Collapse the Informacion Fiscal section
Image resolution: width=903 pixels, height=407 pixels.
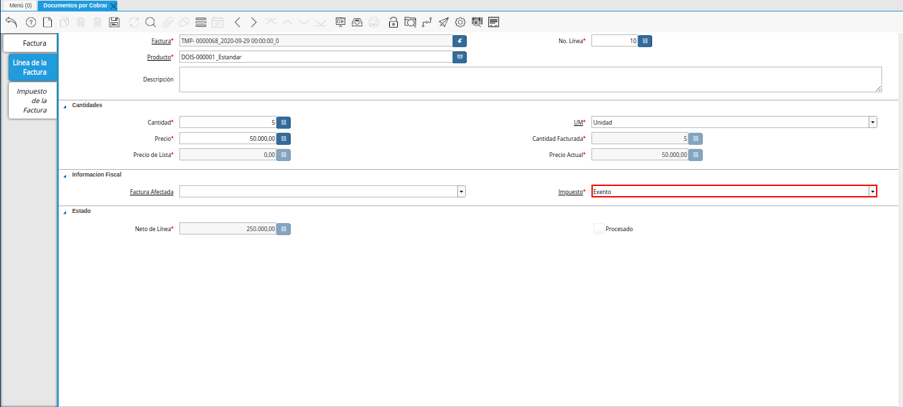pyautogui.click(x=65, y=175)
